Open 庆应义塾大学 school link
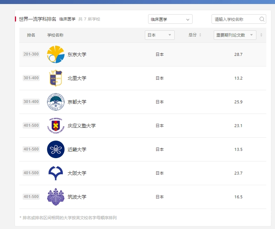Image resolution: width=275 pixels, height=229 pixels. [x=82, y=126]
